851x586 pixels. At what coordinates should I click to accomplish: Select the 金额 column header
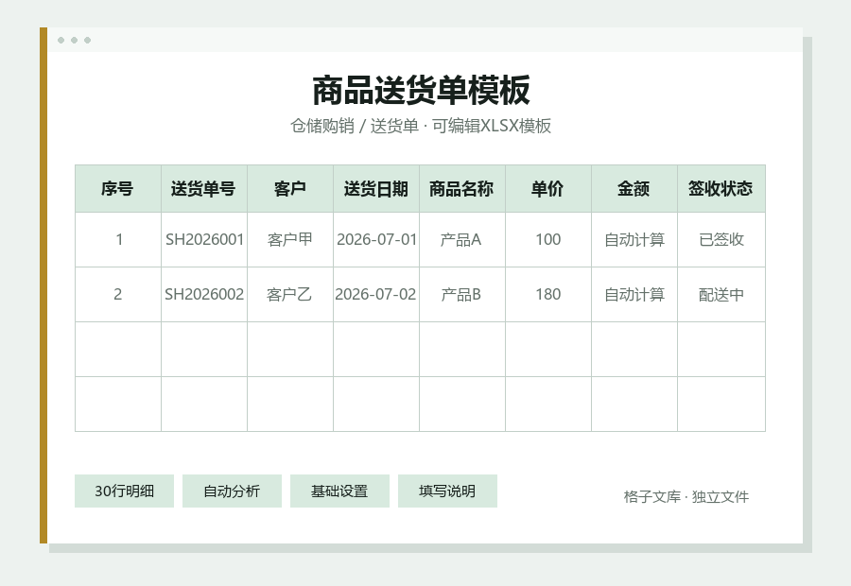(x=634, y=188)
